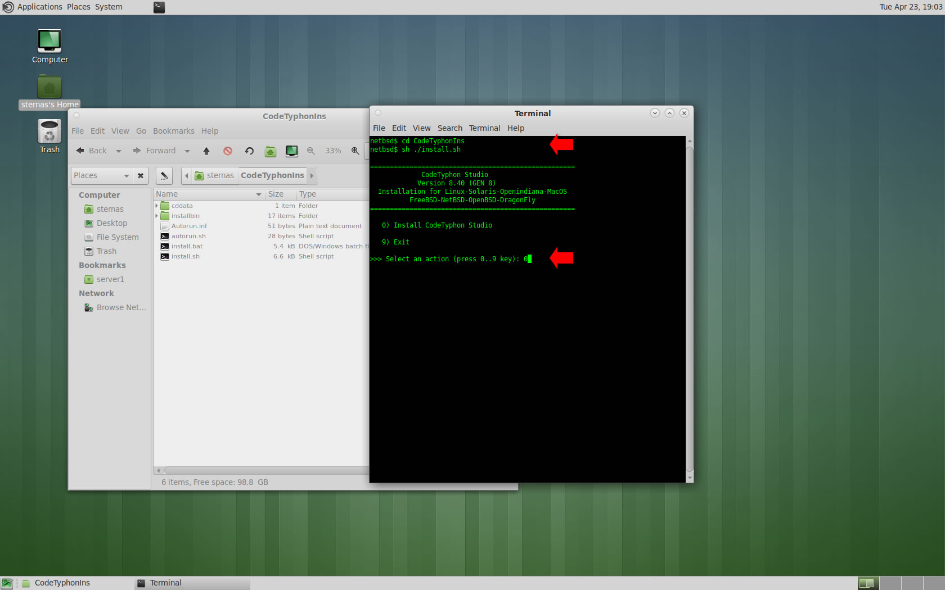
Task: Open the Computer desktop icon
Action: tap(49, 46)
